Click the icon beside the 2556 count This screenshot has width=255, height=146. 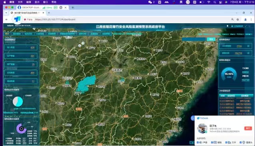pyautogui.click(x=248, y=46)
